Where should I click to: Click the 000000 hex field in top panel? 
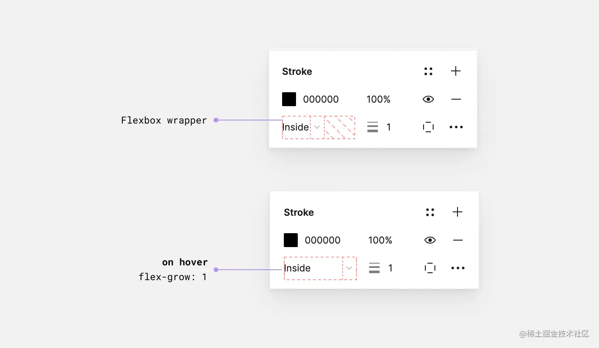pos(321,99)
